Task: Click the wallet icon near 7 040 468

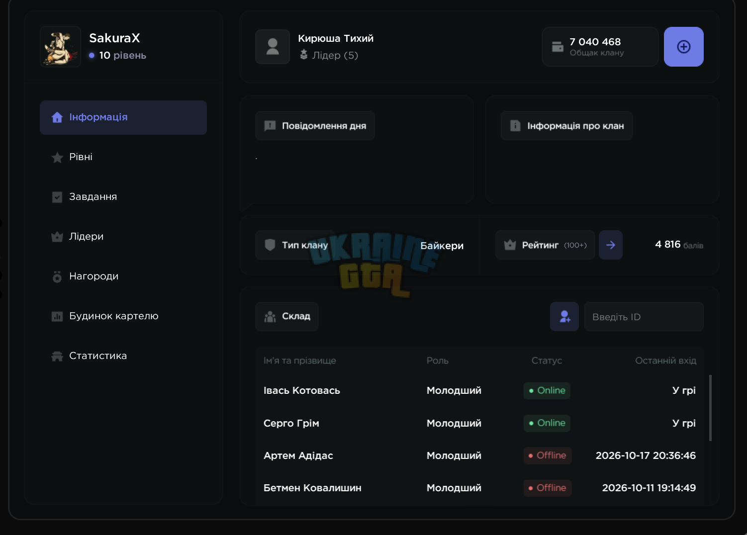Action: 558,47
